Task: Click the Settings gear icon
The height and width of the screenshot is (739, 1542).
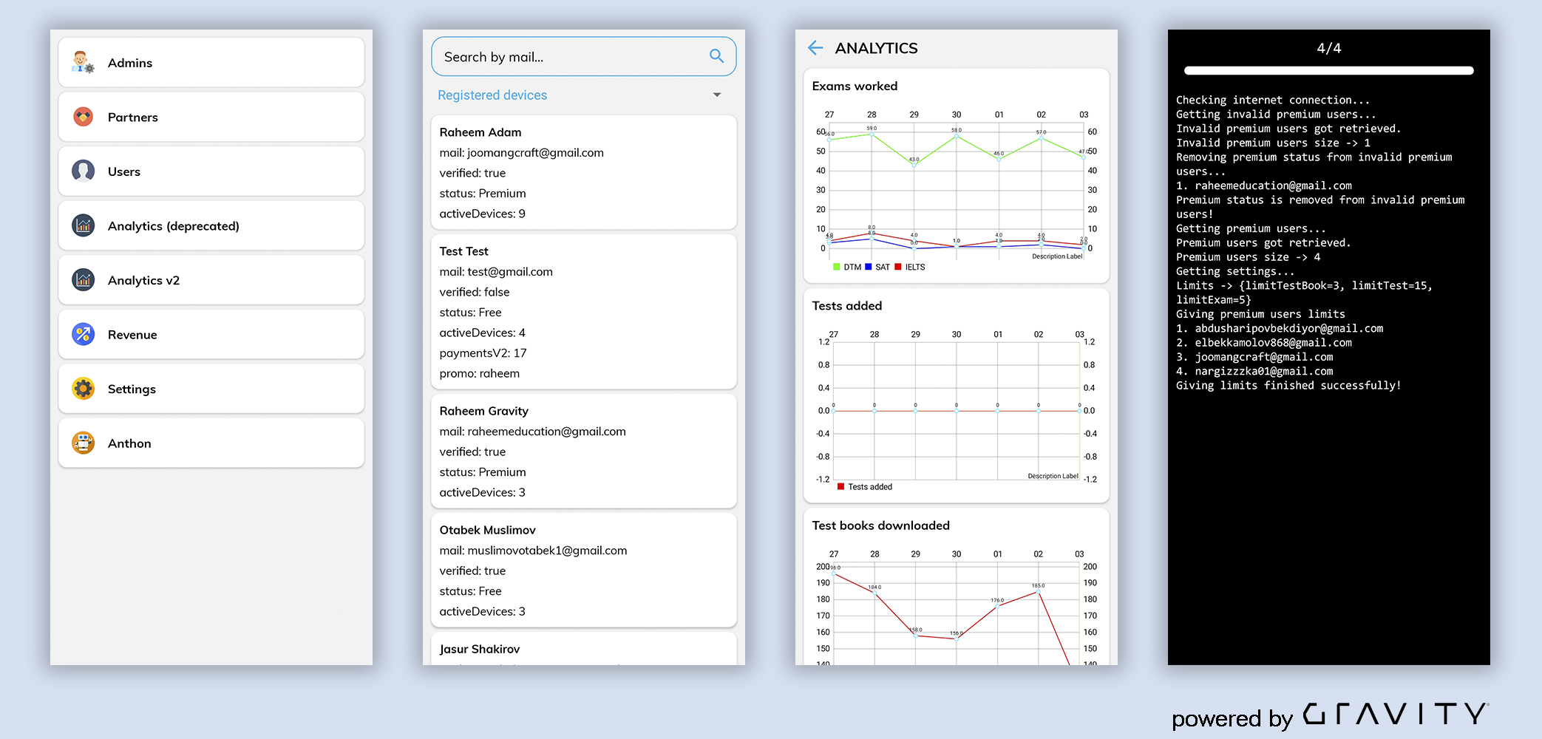Action: tap(84, 389)
